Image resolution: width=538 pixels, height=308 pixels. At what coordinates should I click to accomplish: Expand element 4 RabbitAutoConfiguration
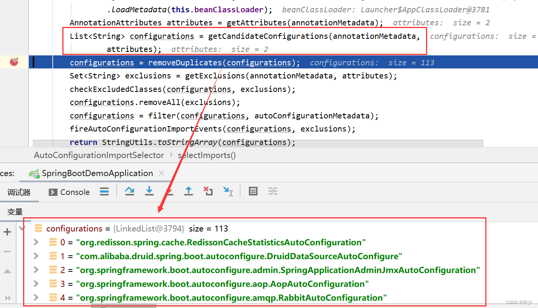[36, 298]
